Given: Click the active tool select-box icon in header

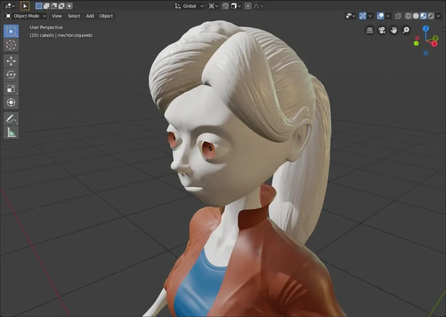Looking at the screenshot, I should point(25,6).
